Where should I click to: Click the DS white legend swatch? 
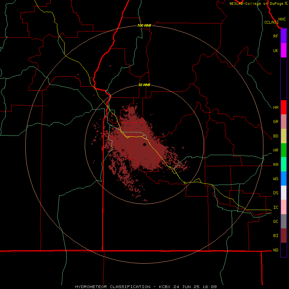284,193
